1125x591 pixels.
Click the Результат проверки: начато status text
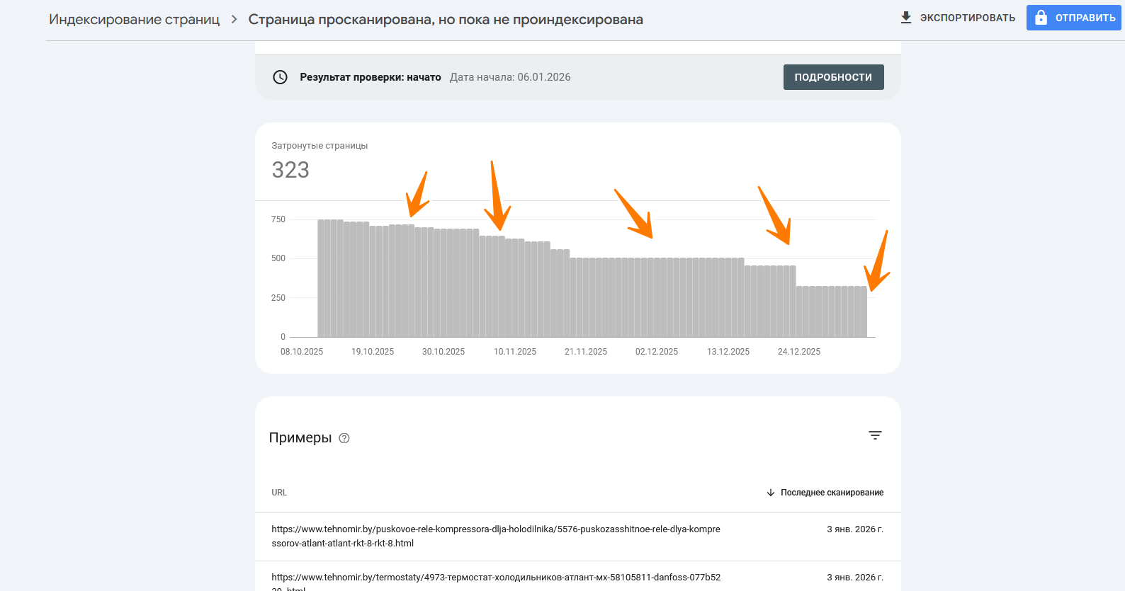click(370, 77)
